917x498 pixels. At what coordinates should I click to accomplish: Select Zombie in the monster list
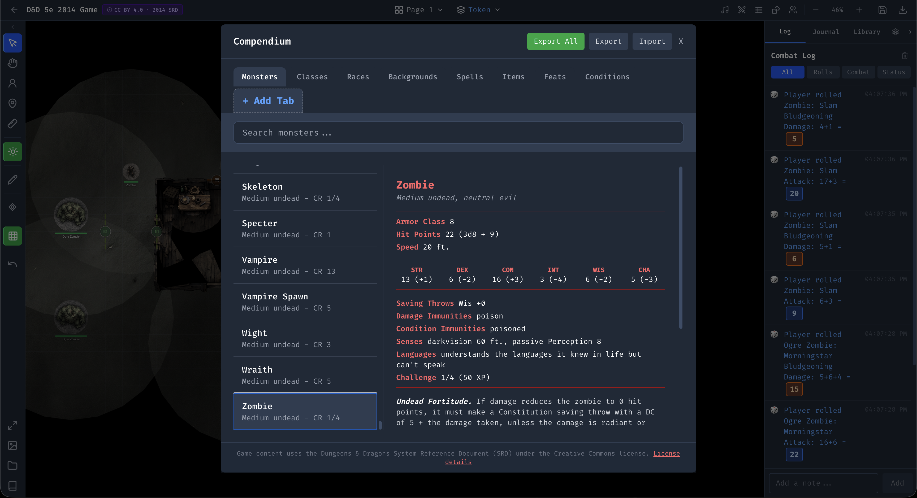pyautogui.click(x=305, y=411)
